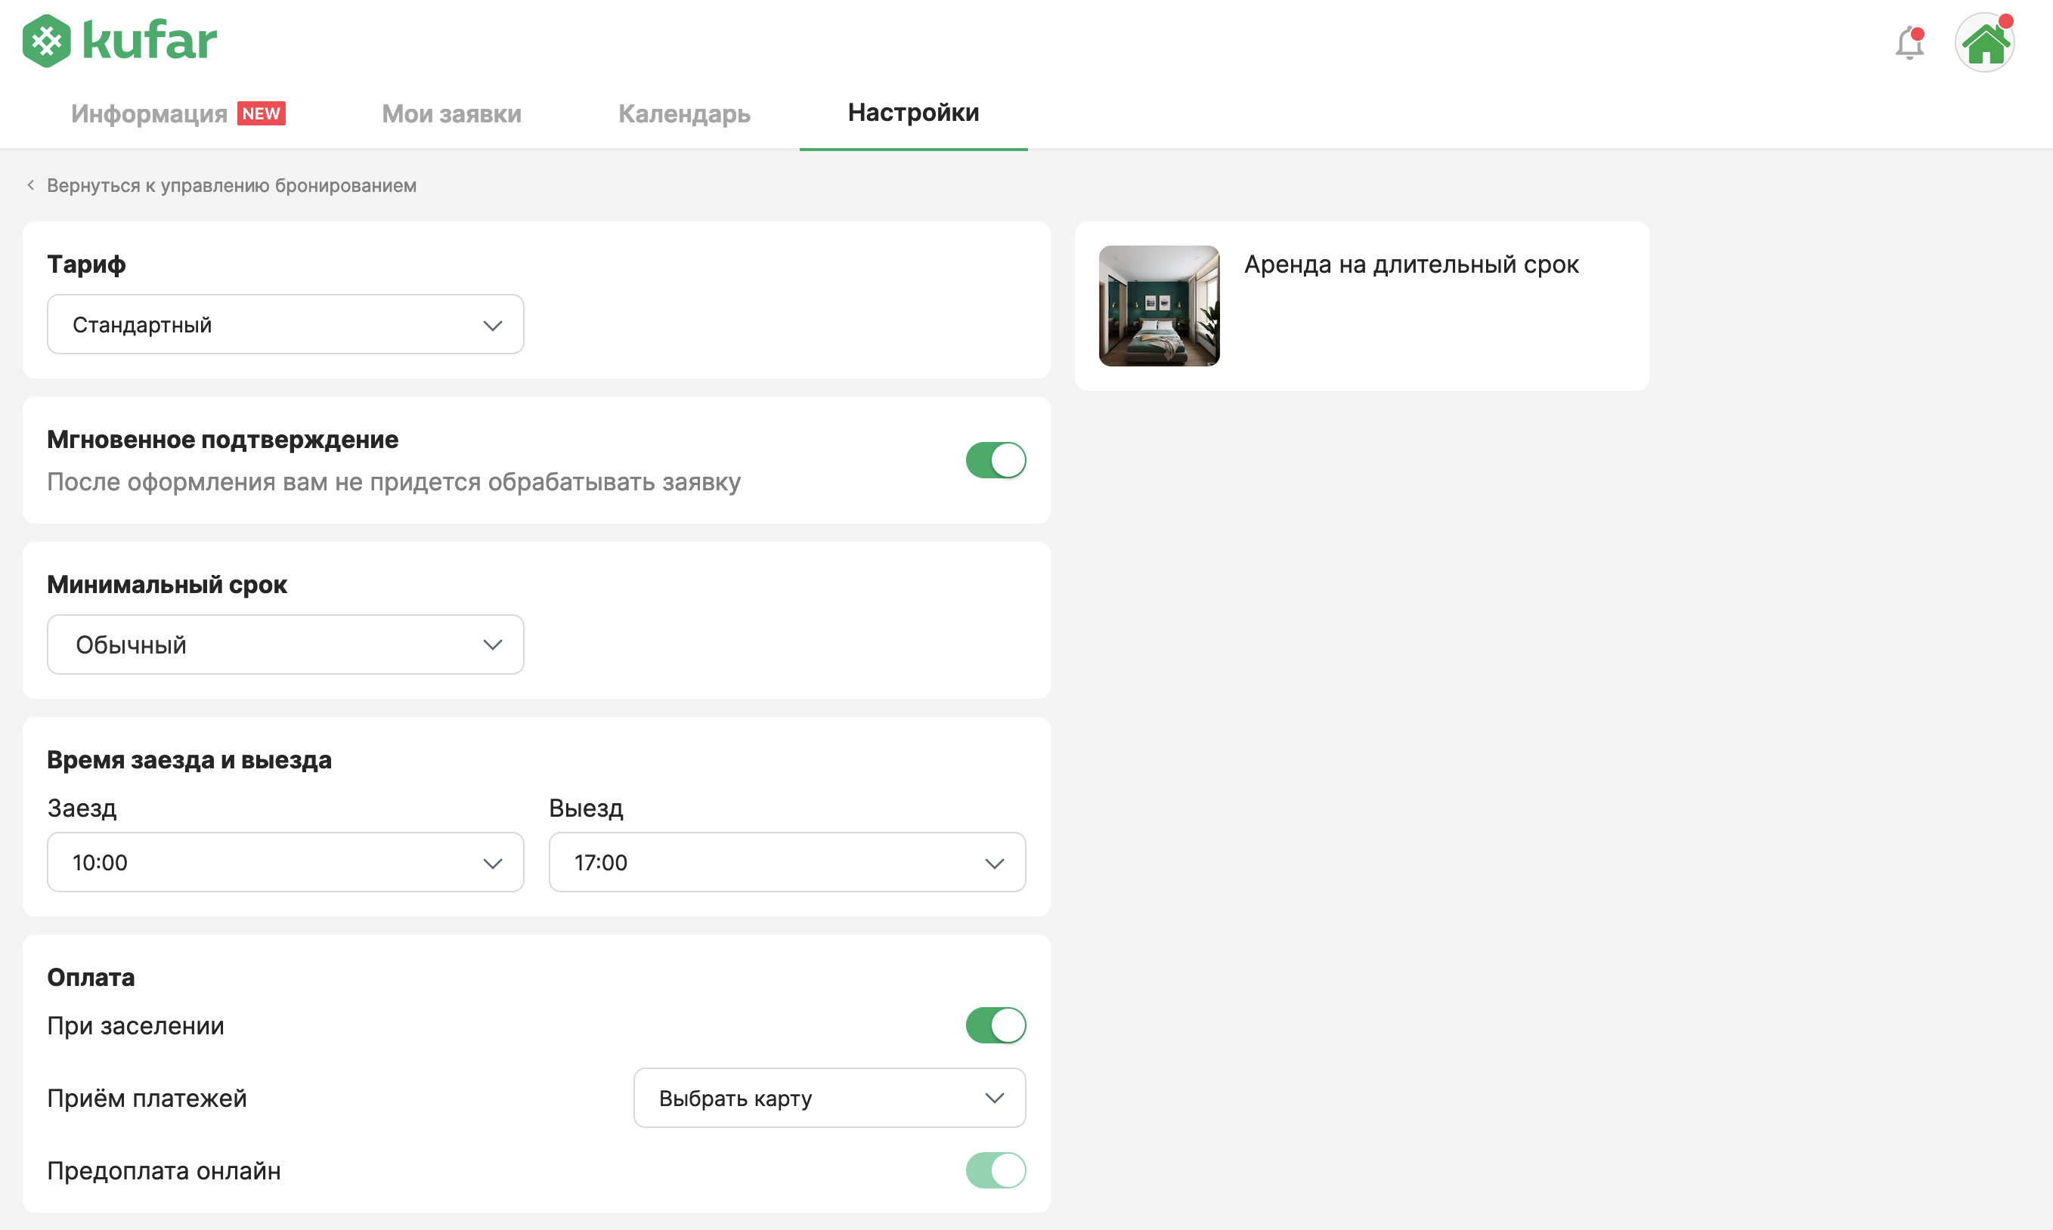The image size is (2053, 1230).
Task: Click listing title Аренда на длительный срок
Action: coord(1411,264)
